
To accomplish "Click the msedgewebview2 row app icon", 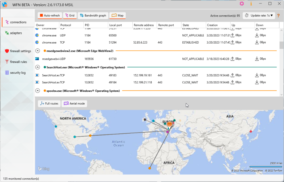I will click(37, 59).
